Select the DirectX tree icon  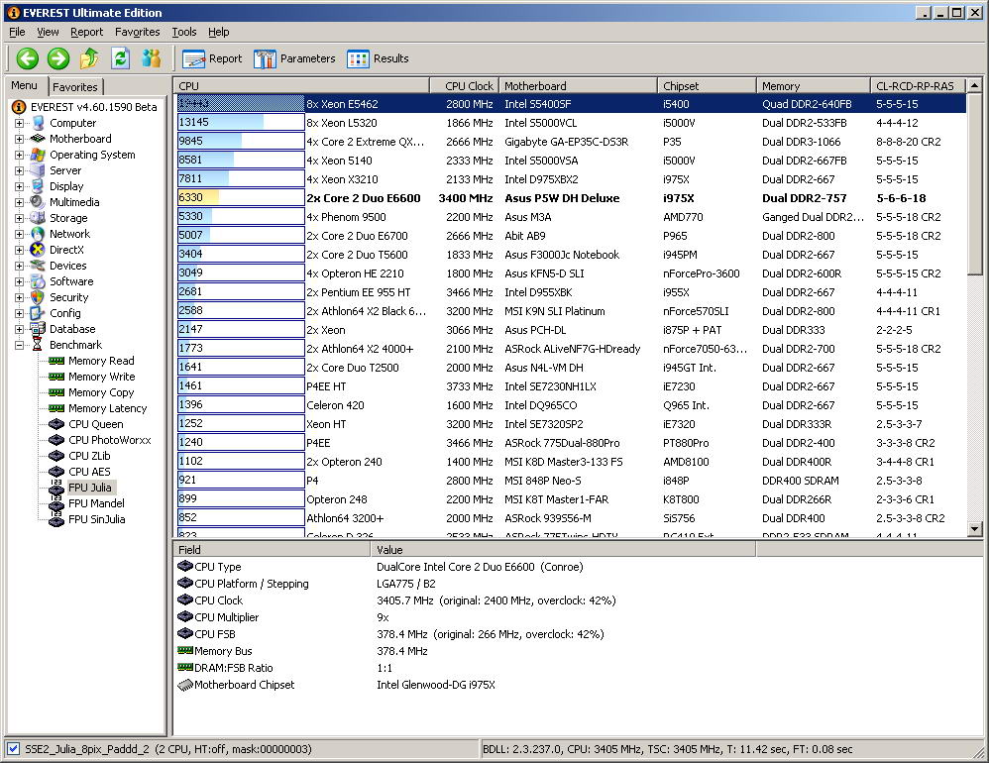38,250
